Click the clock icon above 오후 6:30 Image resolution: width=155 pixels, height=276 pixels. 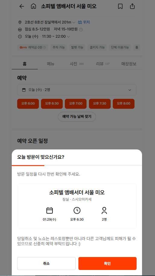tap(77, 210)
